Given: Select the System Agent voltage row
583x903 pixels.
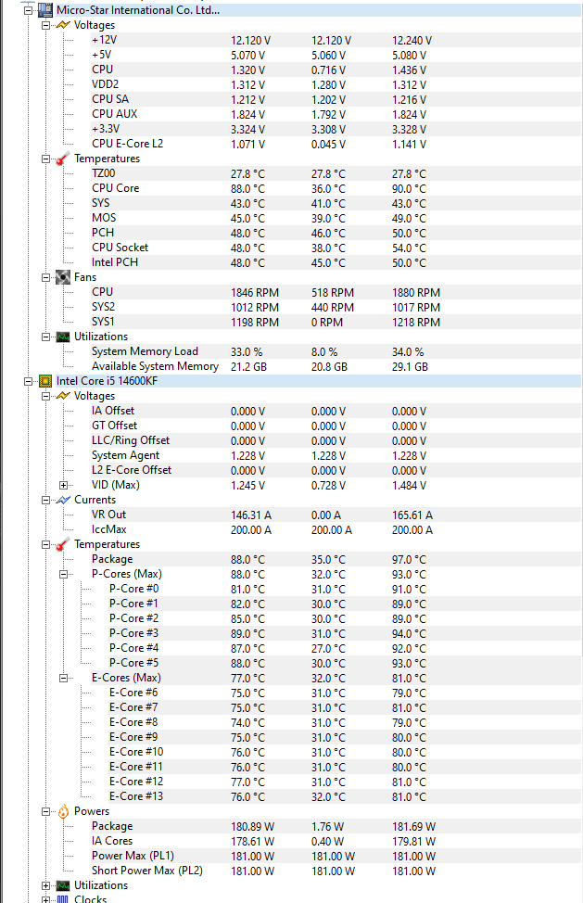Looking at the screenshot, I should coord(335,455).
